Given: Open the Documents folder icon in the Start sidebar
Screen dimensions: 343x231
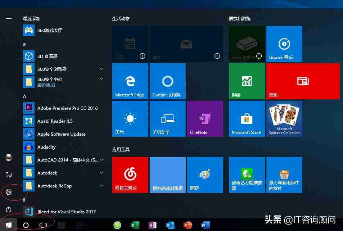Looking at the screenshot, I should click(x=9, y=175).
